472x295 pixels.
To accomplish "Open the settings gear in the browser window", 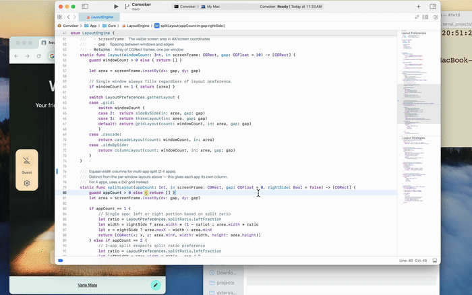I will (x=27, y=183).
